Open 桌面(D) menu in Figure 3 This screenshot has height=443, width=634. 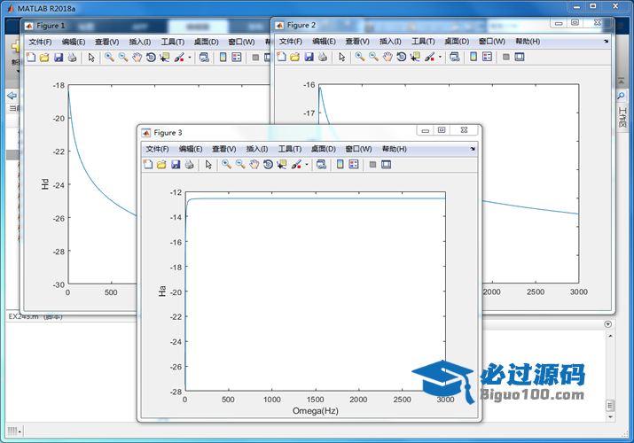pos(323,149)
